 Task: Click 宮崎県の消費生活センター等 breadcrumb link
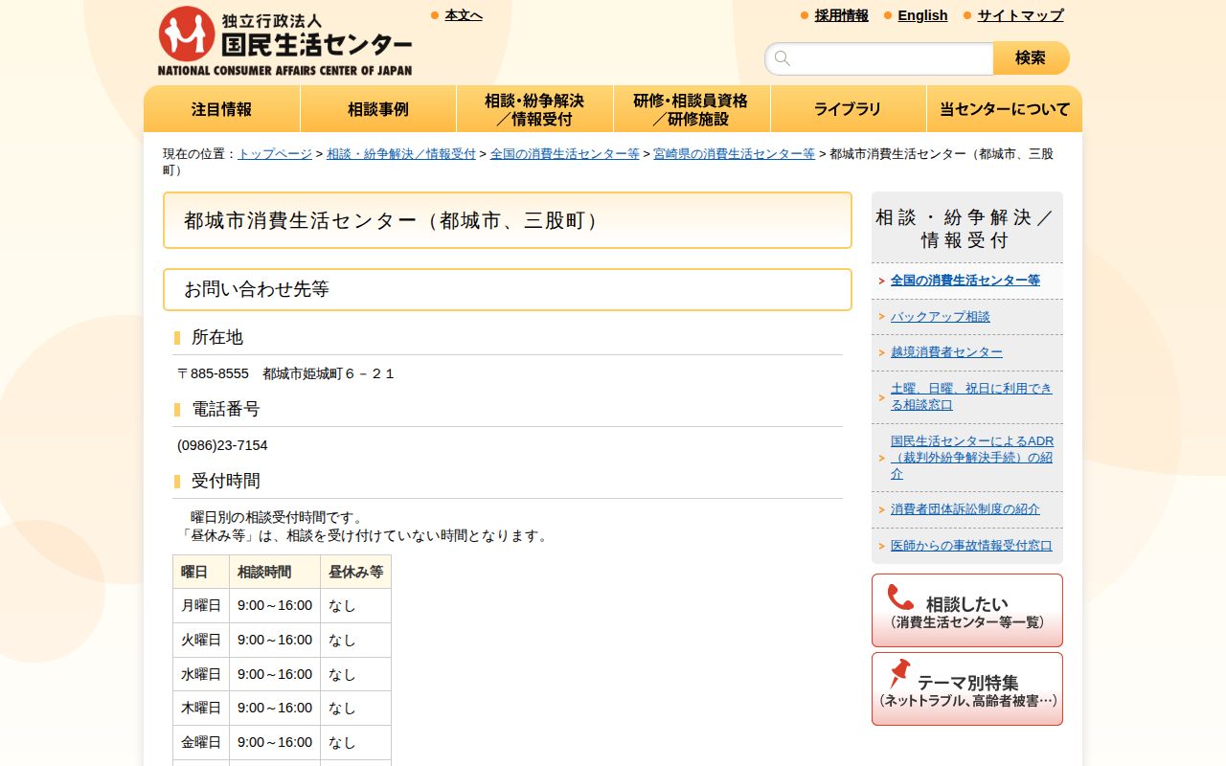tap(734, 154)
